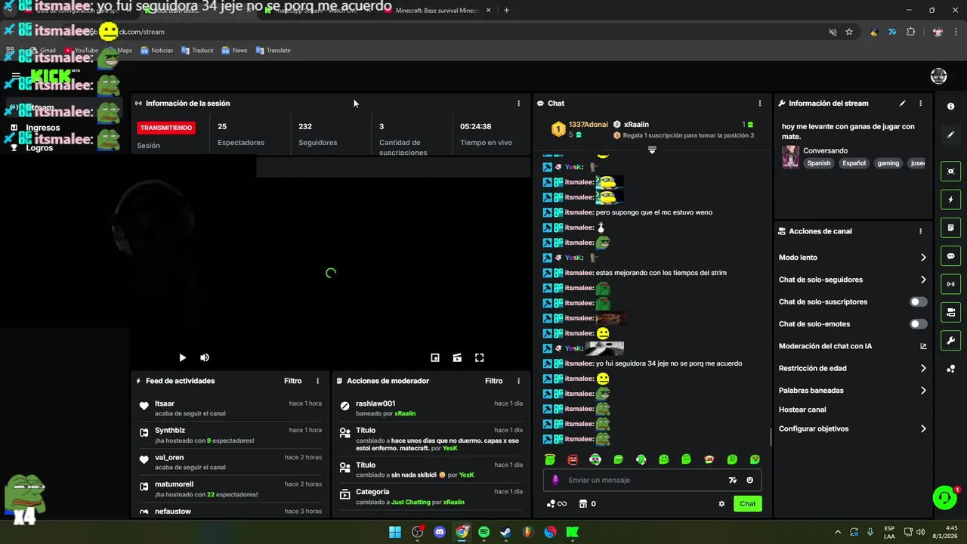Viewport: 967px width, 544px height.
Task: Open the Windows Start menu
Action: [x=395, y=532]
